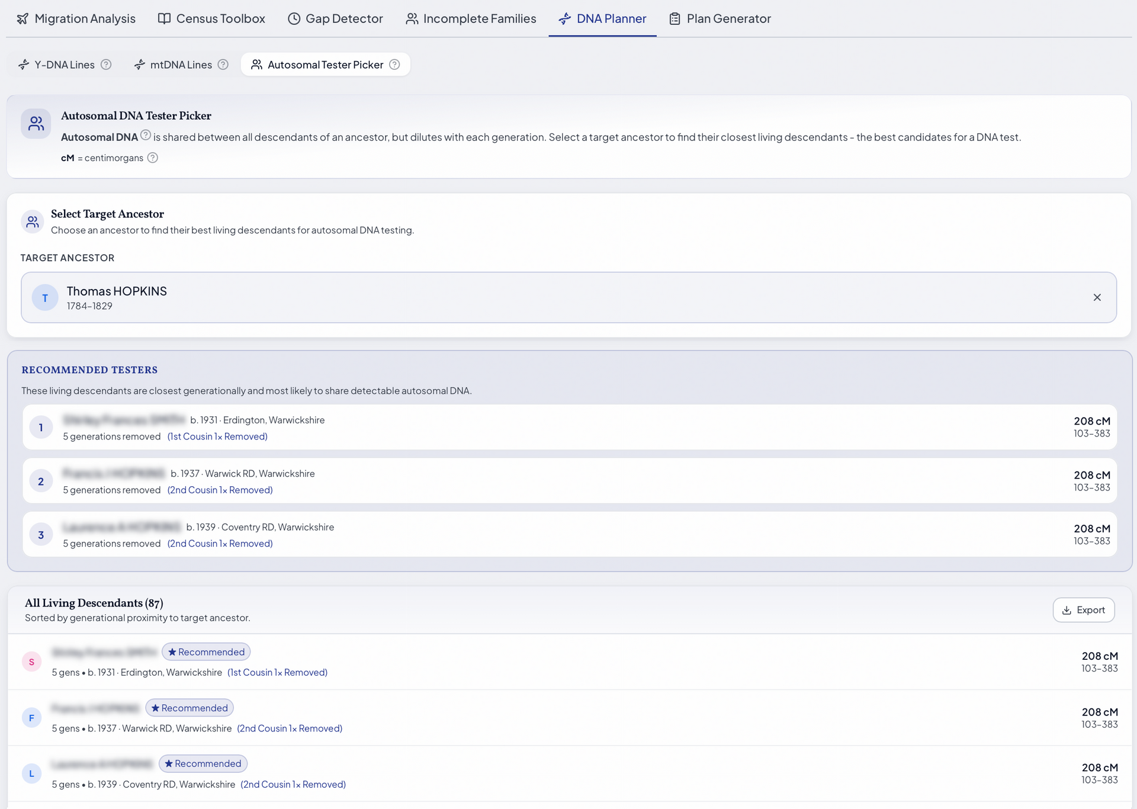
Task: Click '5 gens • b. 1931 · Erdington, Warwickshire' text
Action: pyautogui.click(x=137, y=672)
